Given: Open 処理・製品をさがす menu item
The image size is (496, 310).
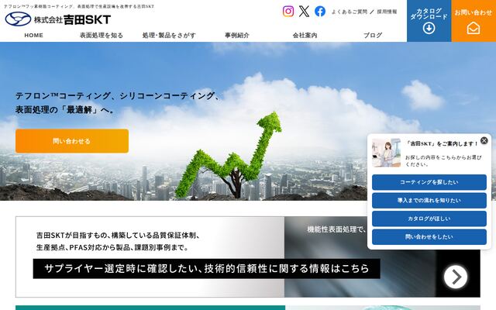Looking at the screenshot, I should [x=169, y=36].
